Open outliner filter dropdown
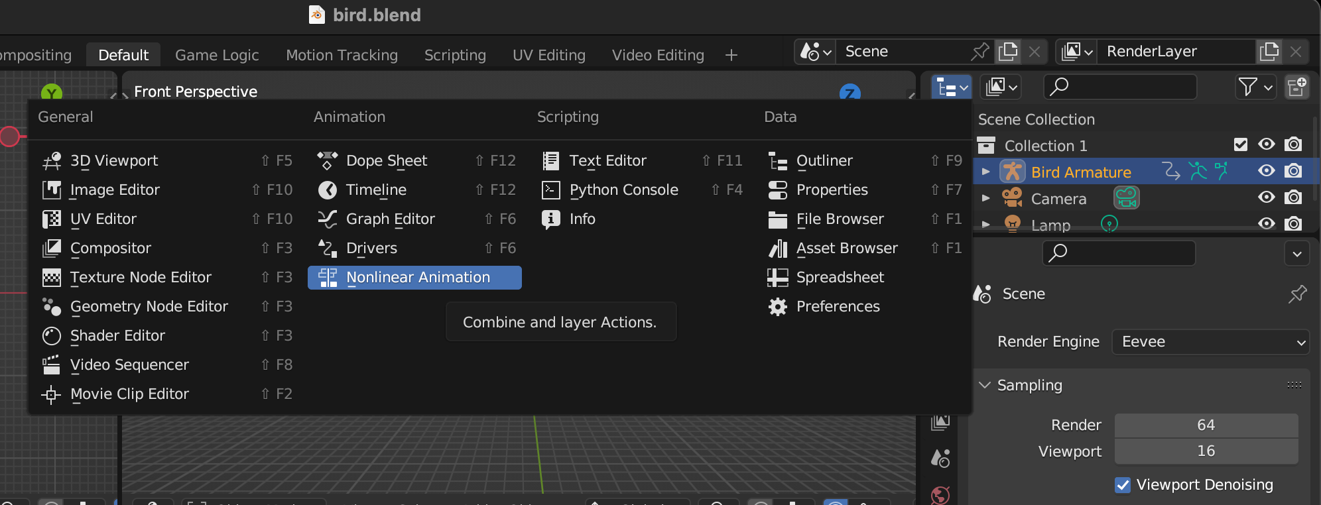 (1255, 87)
